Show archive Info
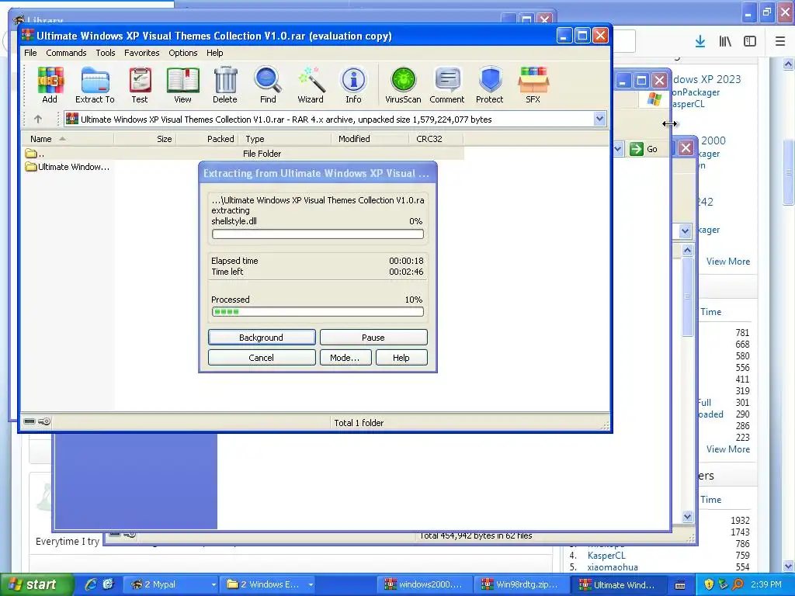This screenshot has width=795, height=596. 353,85
